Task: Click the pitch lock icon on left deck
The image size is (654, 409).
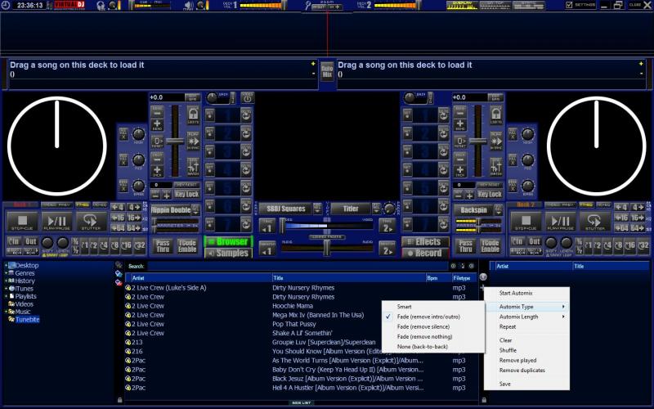Action: 193,115
